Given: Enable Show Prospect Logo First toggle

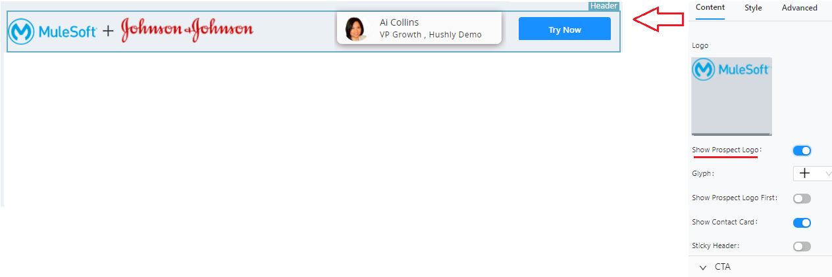Looking at the screenshot, I should [802, 198].
